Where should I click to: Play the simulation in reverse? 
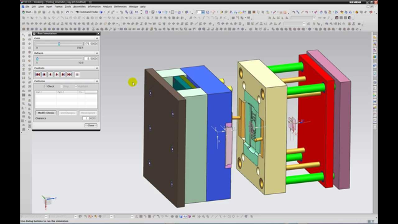50,75
